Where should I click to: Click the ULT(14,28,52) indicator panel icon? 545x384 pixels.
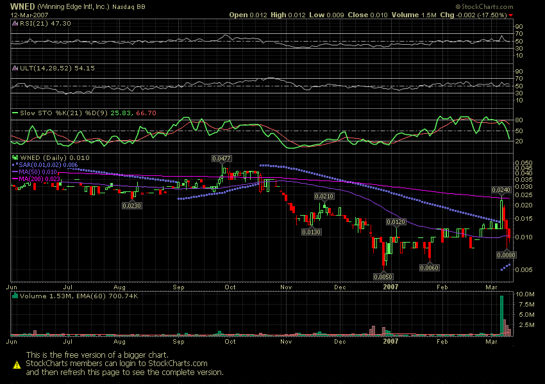[14, 68]
